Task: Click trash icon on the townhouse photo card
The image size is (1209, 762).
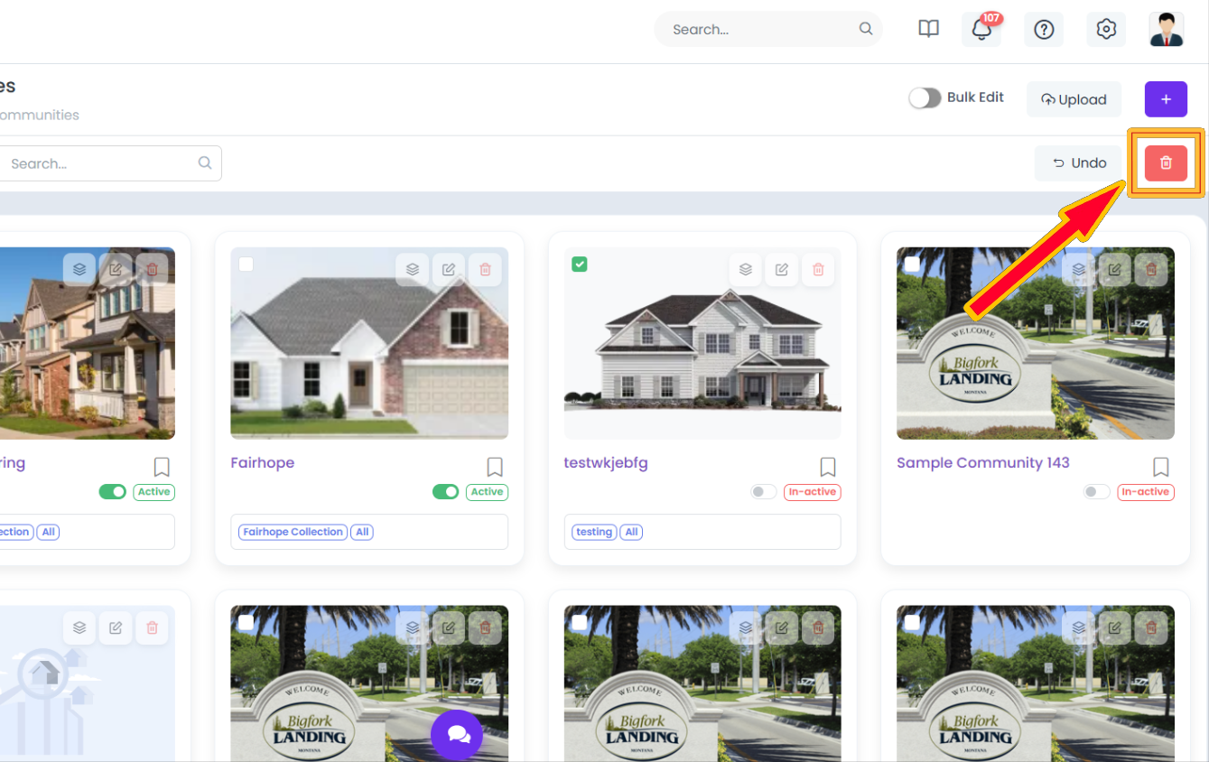Action: tap(152, 269)
